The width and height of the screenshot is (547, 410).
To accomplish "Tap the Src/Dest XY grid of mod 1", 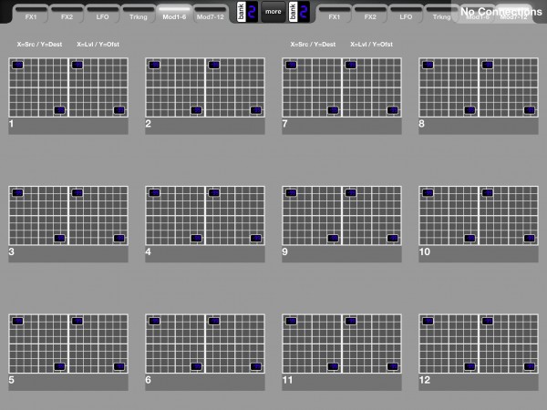I will pos(38,87).
